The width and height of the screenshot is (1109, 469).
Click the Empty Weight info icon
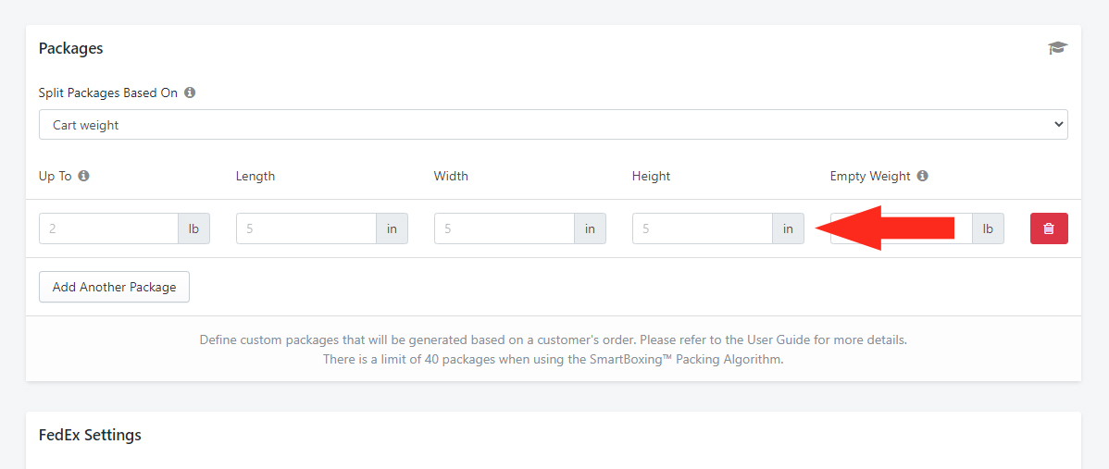pos(922,176)
